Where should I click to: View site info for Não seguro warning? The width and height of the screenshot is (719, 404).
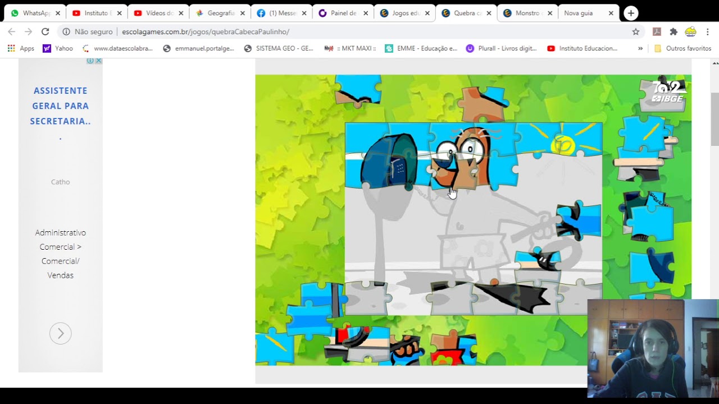[x=88, y=32]
